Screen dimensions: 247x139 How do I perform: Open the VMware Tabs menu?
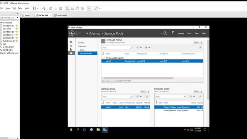pyautogui.click(x=20, y=8)
